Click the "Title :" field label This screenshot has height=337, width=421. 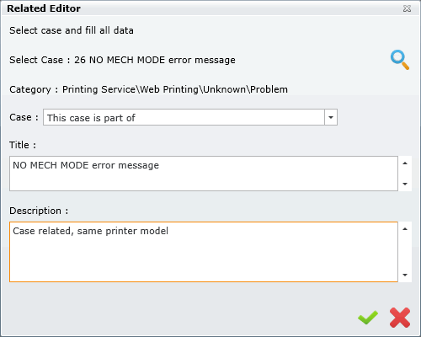click(23, 145)
